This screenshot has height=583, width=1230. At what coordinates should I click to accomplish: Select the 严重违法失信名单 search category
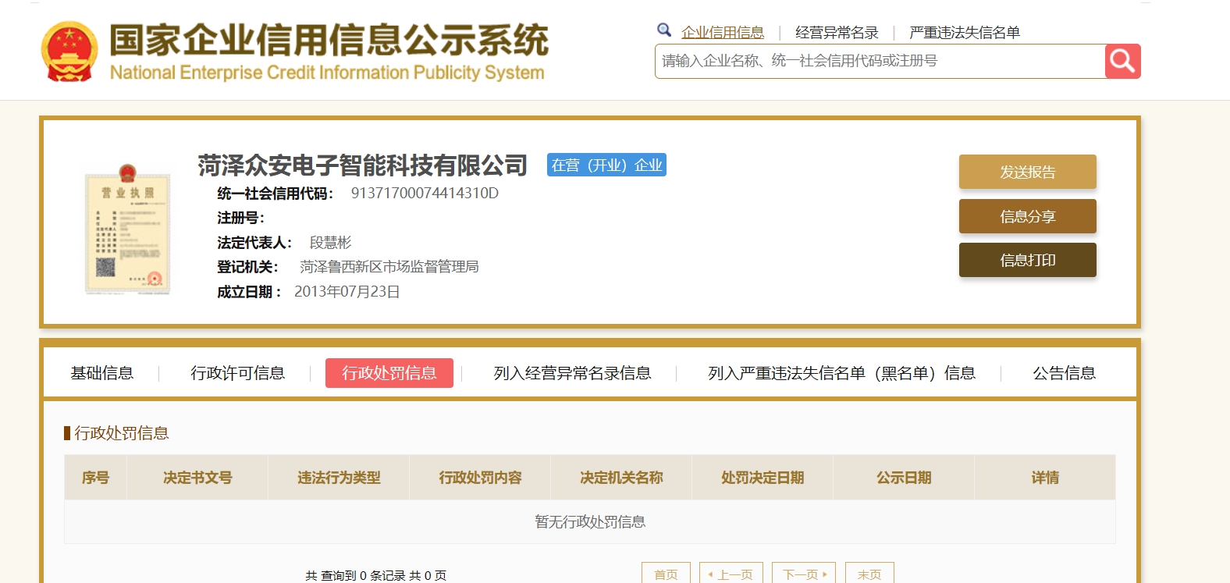965,33
